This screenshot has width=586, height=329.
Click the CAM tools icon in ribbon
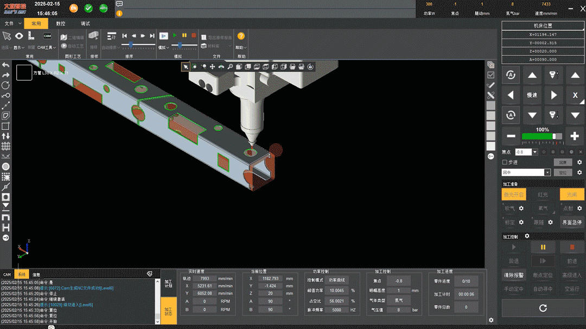47,36
